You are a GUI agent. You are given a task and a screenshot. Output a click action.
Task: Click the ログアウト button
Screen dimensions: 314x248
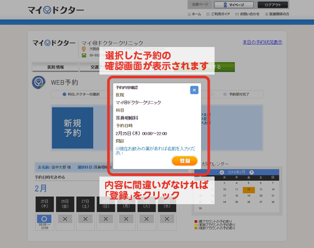273,5
